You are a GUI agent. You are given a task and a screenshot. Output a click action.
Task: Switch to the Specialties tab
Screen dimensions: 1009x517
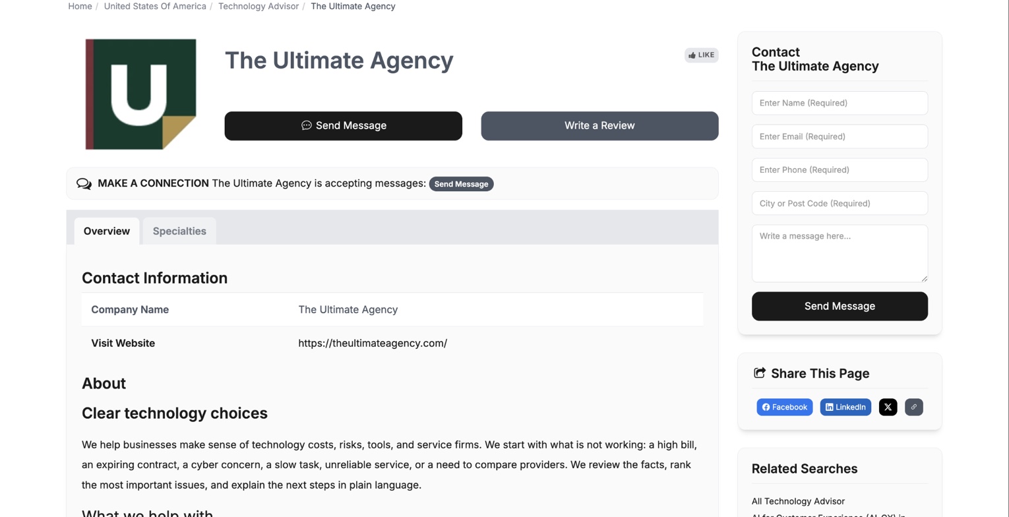[179, 231]
